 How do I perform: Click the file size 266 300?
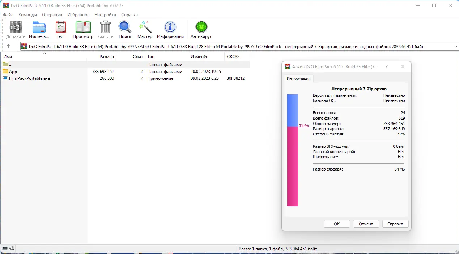click(x=107, y=78)
